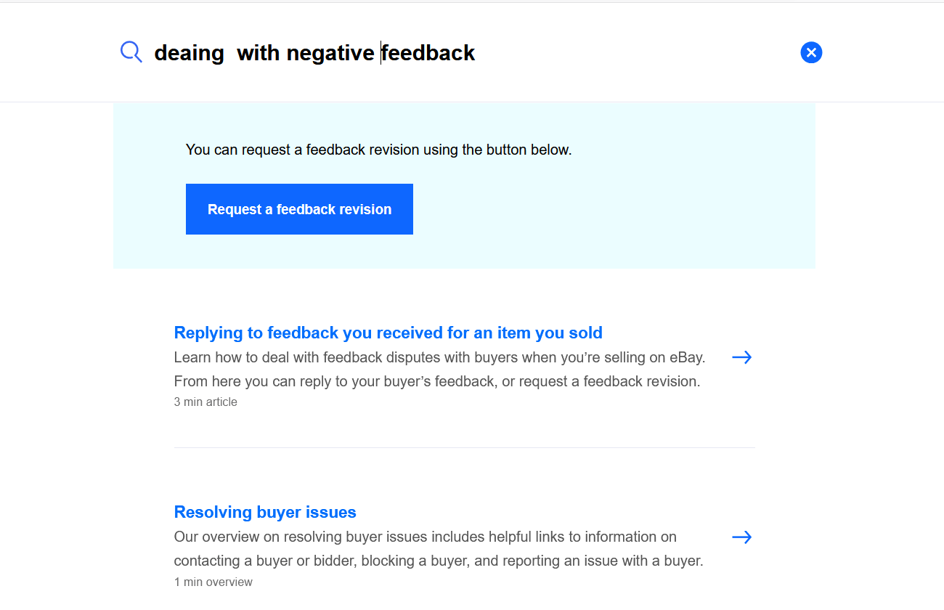Click contacting a buyer or bidder text line
Viewport: 944px width, 610px height.
439,561
